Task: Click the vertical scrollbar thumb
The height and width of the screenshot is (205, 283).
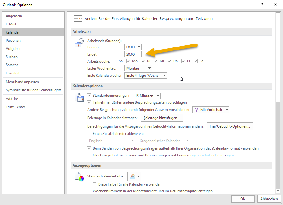Action: [278, 60]
